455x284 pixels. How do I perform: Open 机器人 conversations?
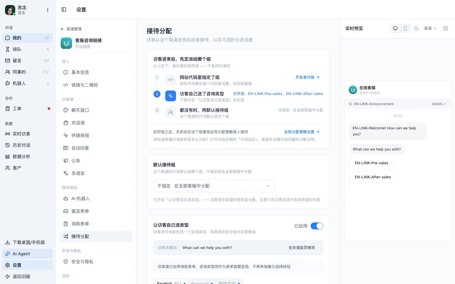(x=27, y=83)
